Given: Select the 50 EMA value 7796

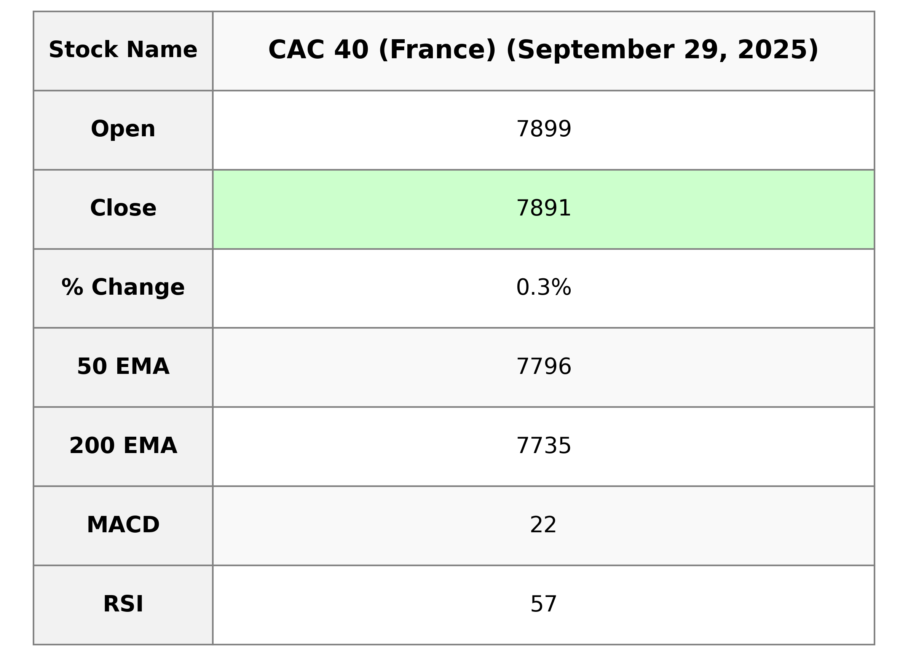Looking at the screenshot, I should (543, 367).
